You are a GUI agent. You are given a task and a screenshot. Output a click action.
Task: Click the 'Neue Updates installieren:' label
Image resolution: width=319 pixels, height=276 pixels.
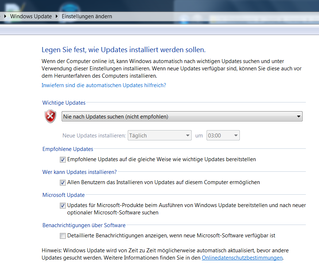point(94,136)
